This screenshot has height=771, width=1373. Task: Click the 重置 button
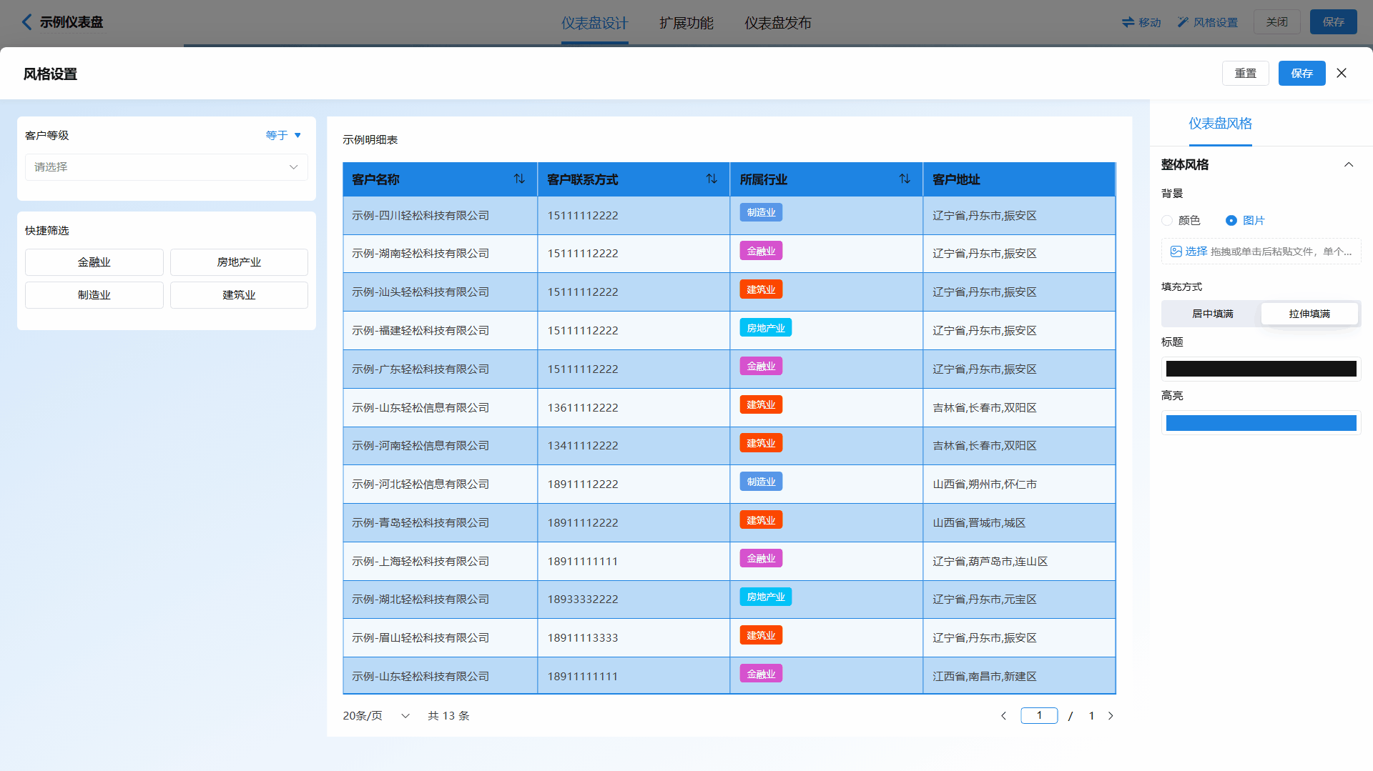pos(1245,73)
